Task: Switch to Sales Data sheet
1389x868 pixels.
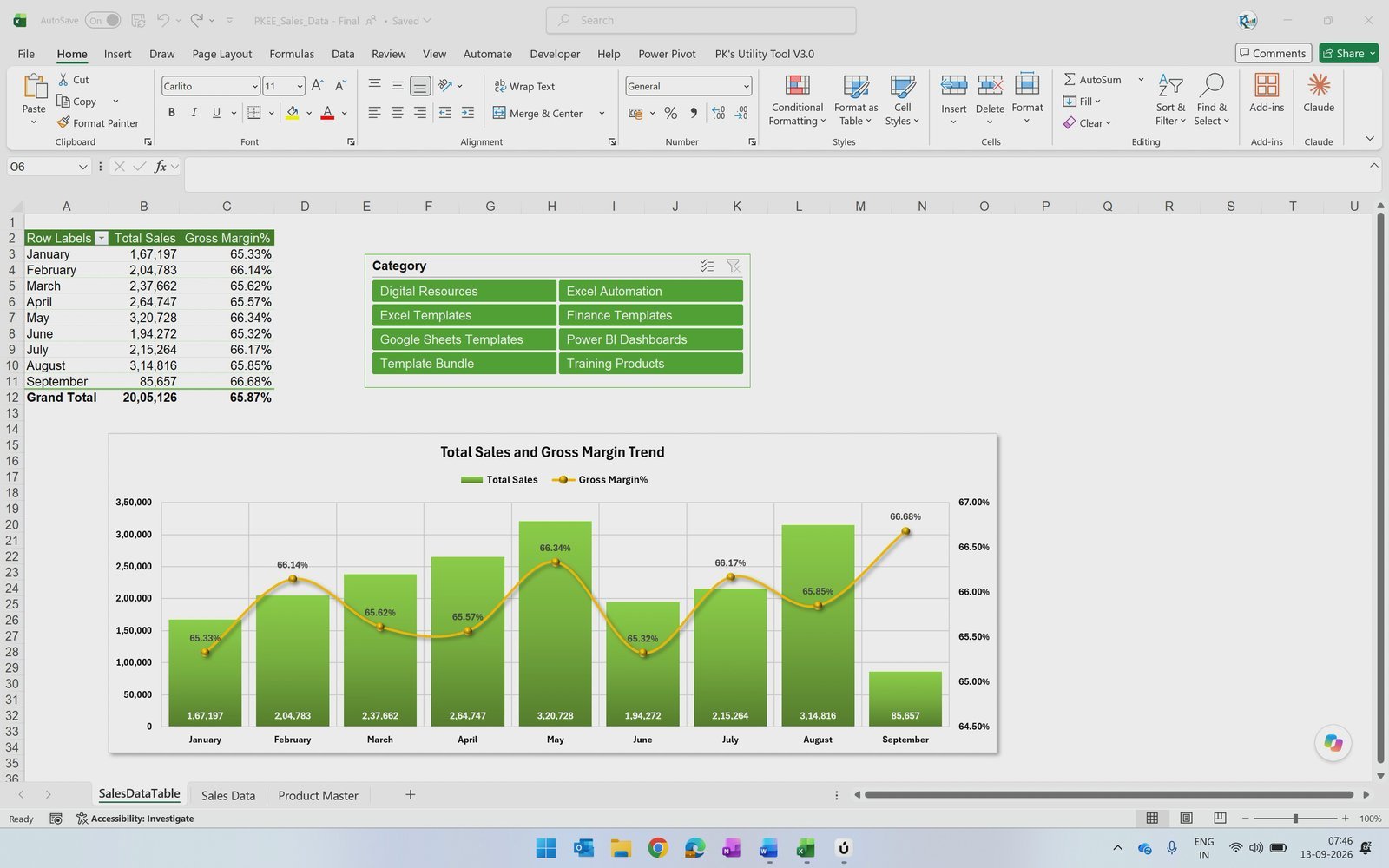Action: pos(228,795)
